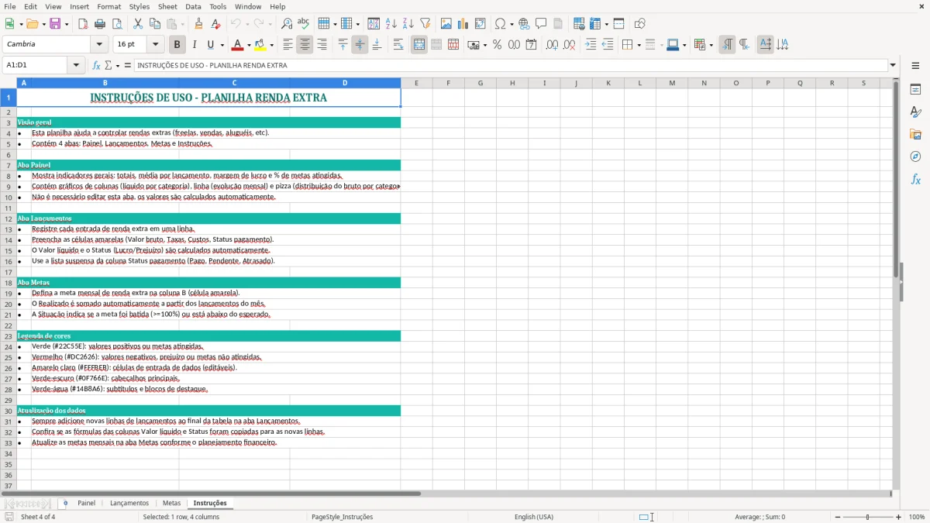Expand the formula bar arrow
Screen dimensions: 930x523
[x=893, y=65]
